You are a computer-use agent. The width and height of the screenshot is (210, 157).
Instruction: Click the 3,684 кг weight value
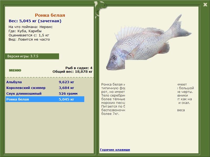pyautogui.click(x=66, y=88)
